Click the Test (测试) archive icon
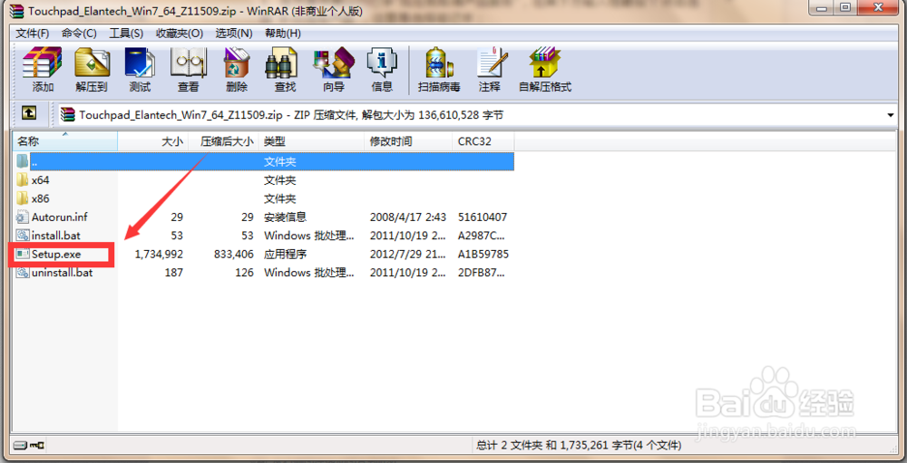The image size is (907, 463). click(x=140, y=63)
